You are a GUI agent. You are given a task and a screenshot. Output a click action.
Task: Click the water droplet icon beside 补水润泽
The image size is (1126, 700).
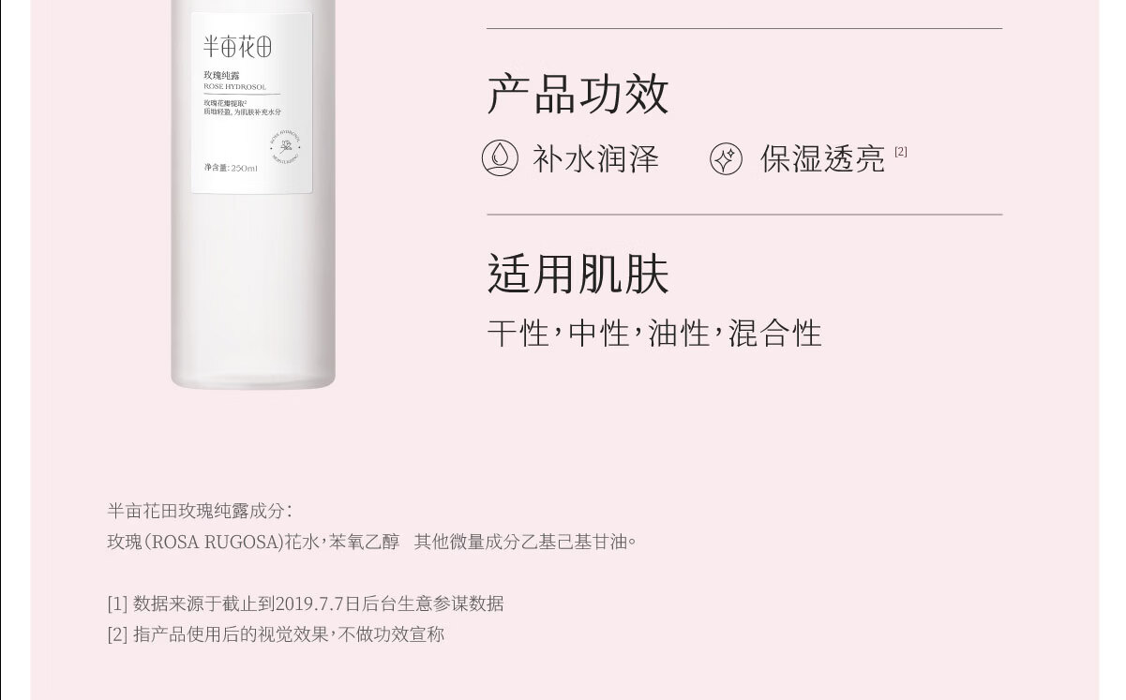click(500, 158)
